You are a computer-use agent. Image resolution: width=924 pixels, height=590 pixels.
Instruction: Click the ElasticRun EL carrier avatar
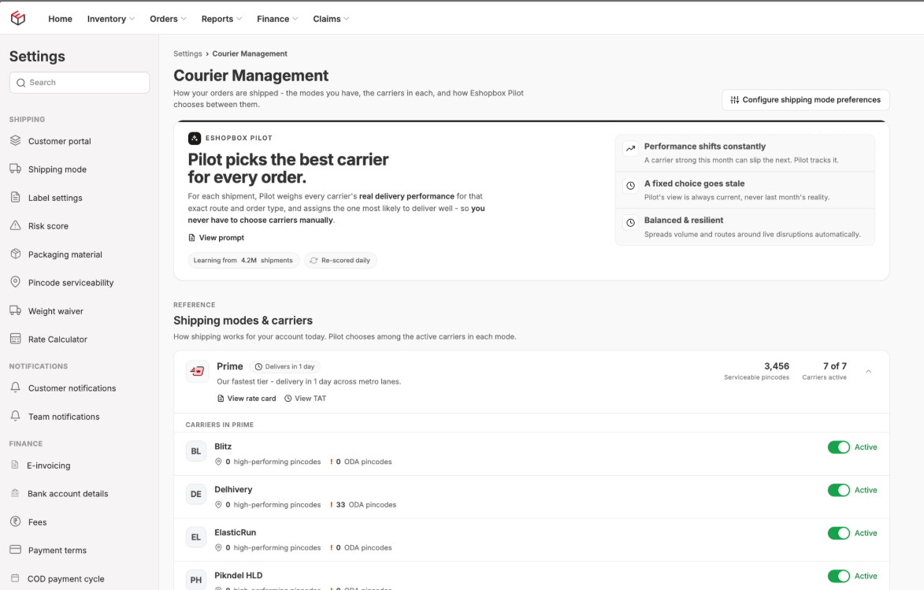click(196, 537)
